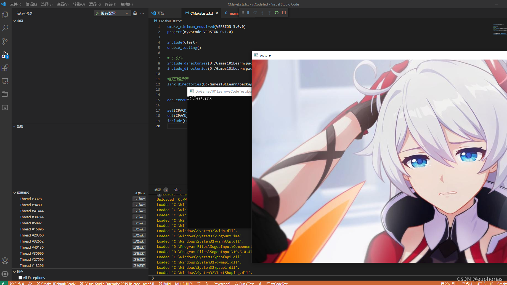Pause the debug session
This screenshot has width=507, height=285.
[x=248, y=13]
